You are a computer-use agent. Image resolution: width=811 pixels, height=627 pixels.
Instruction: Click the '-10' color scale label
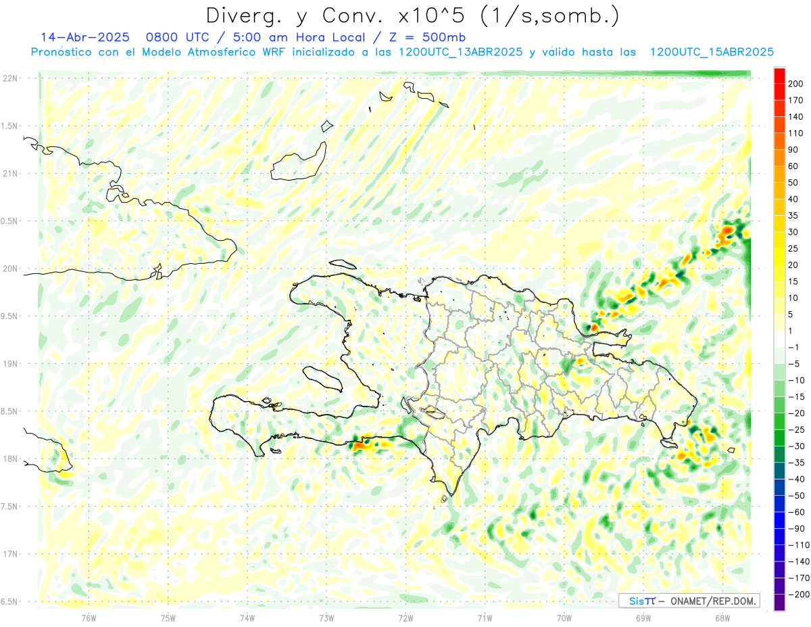(796, 380)
